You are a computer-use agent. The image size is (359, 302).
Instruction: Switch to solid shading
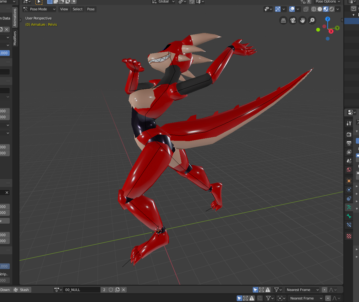(x=319, y=9)
